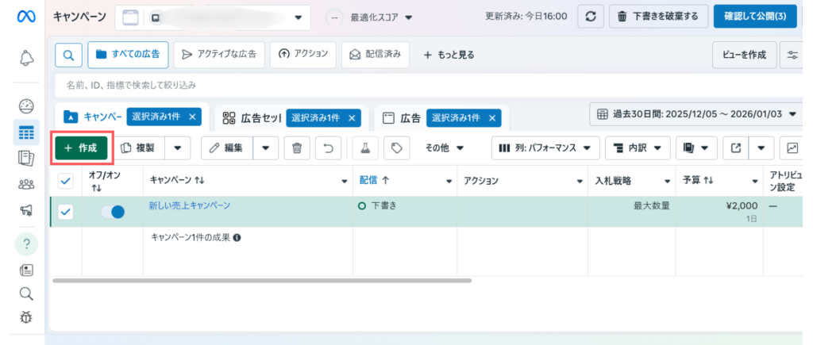813x345 pixels.
Task: Uncheck the 新しい売上キャンペーン row checkbox
Action: pyautogui.click(x=66, y=211)
